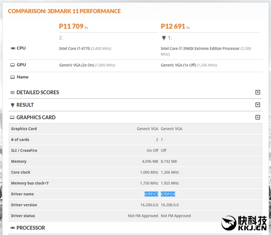Click the Graphics Card section icon

click(12, 117)
